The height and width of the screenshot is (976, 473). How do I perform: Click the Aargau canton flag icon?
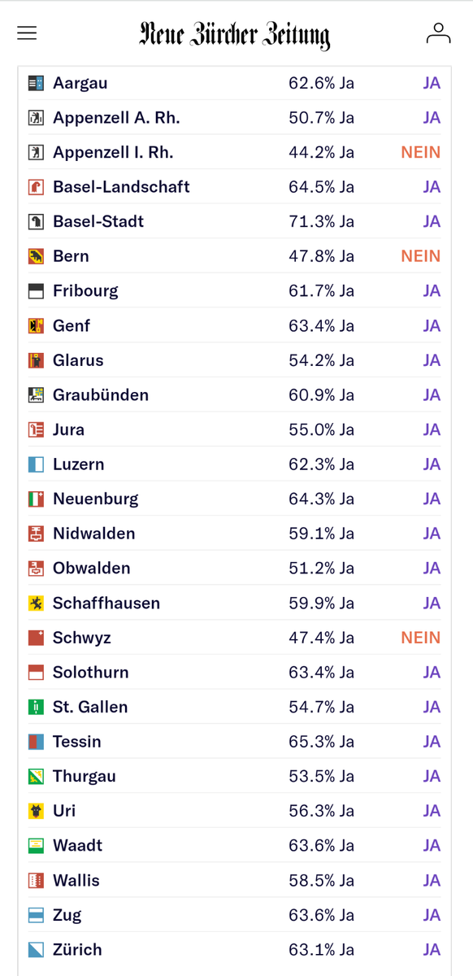pyautogui.click(x=36, y=83)
